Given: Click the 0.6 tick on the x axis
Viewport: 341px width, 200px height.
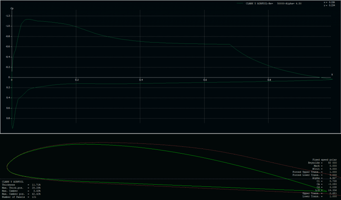Looking at the screenshot, I should pos(205,80).
